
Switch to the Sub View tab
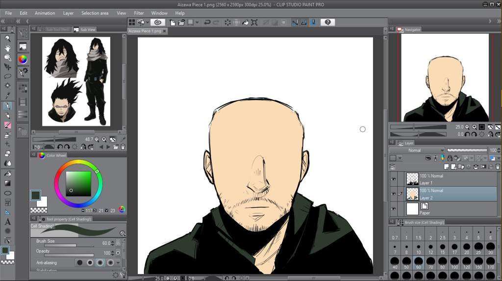pos(84,29)
